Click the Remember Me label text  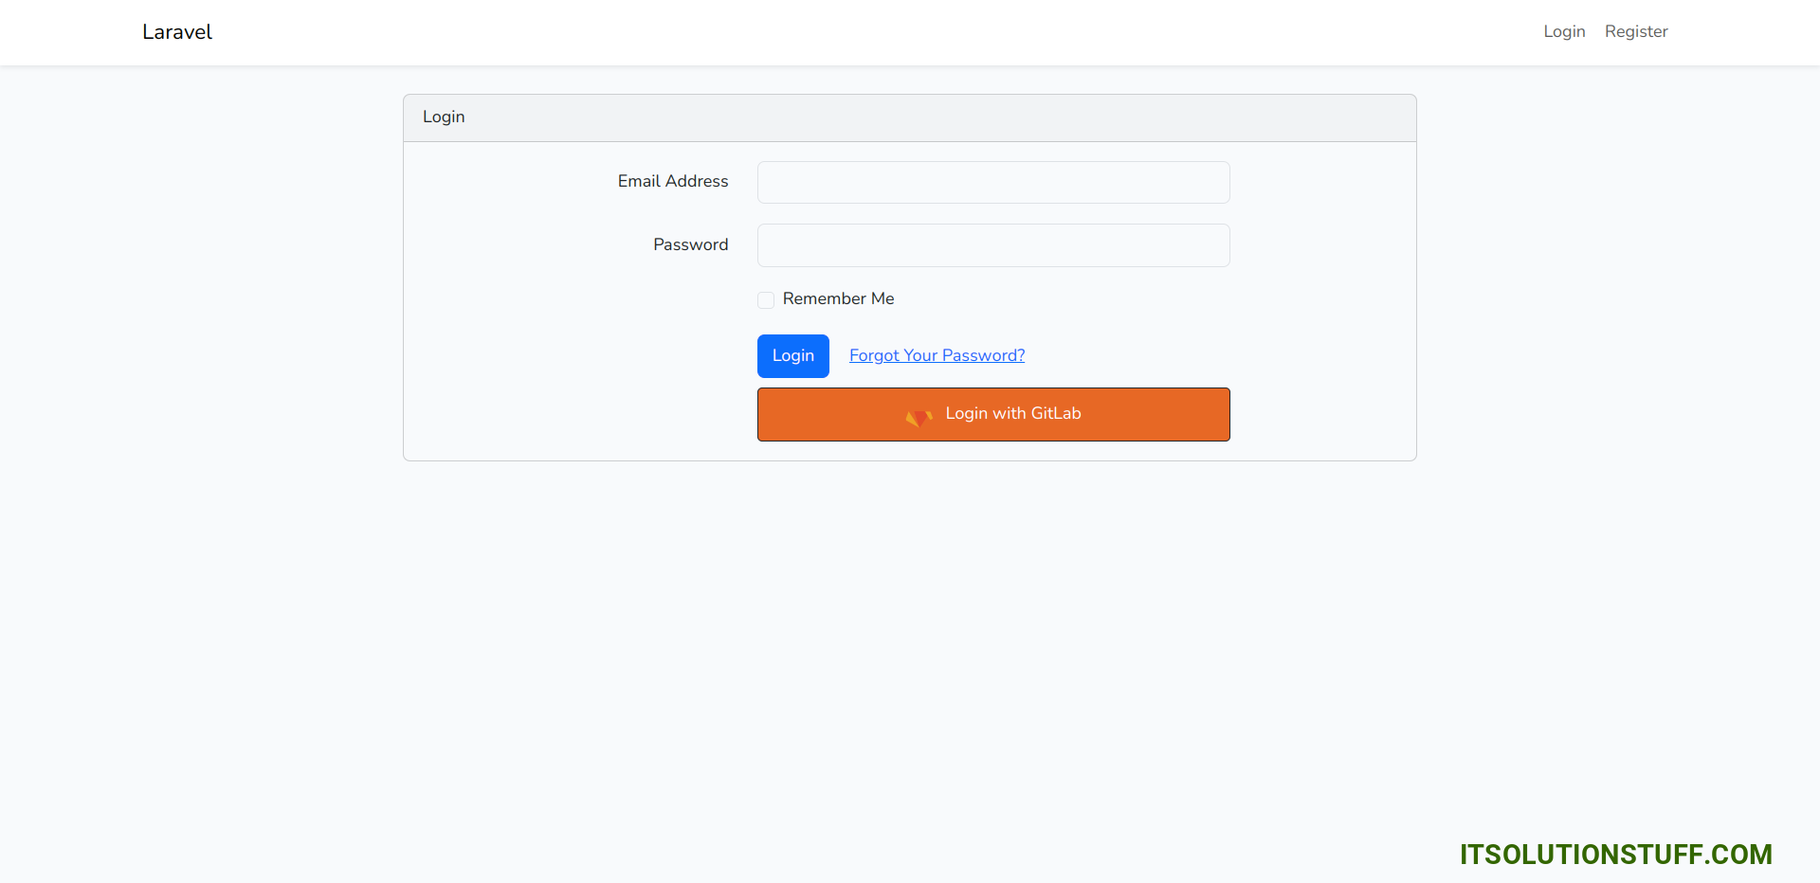coord(838,299)
